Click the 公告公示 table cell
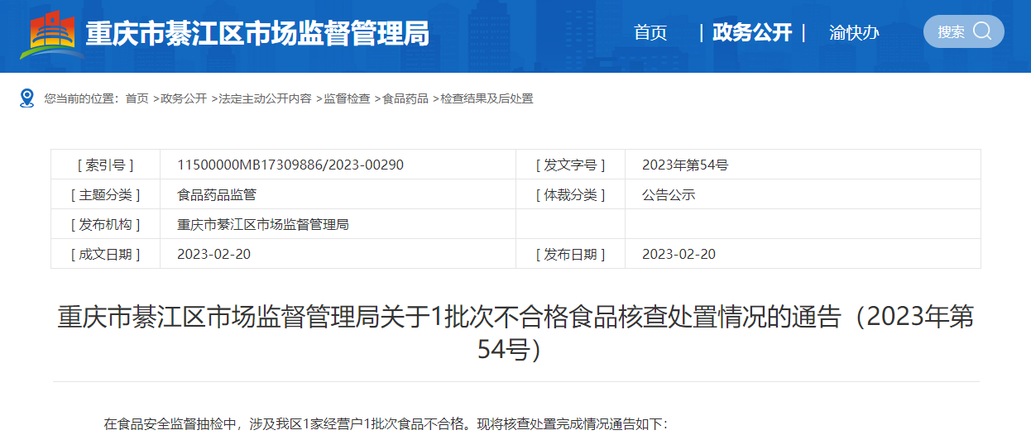Image resolution: width=1031 pixels, height=435 pixels. 669,195
